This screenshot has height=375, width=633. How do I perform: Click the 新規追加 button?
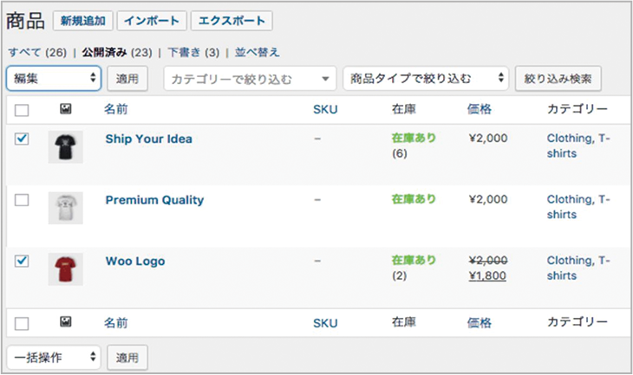point(82,21)
